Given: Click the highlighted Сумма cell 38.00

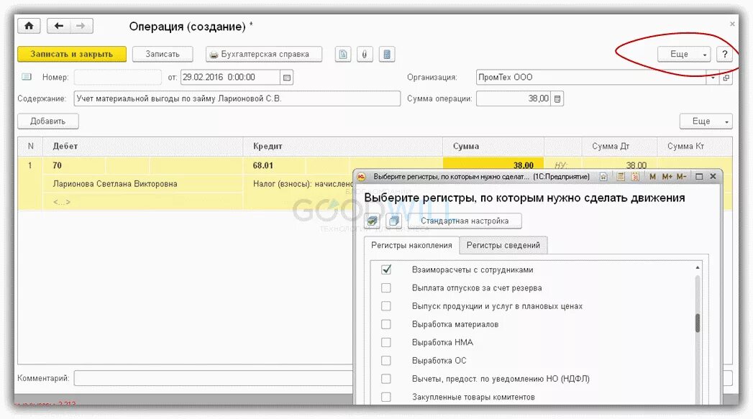Looking at the screenshot, I should click(x=493, y=165).
